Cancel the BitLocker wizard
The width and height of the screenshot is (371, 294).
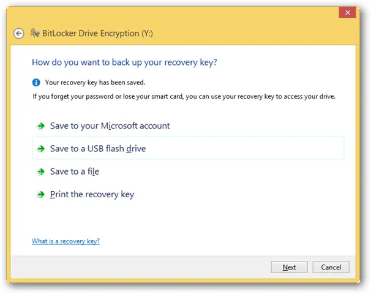pyautogui.click(x=331, y=267)
